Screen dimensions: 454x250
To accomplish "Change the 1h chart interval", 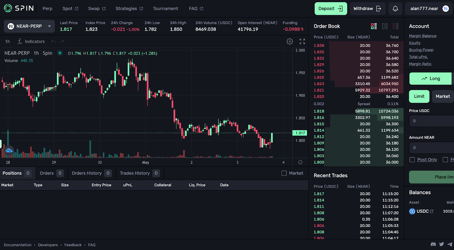I will tap(7, 41).
